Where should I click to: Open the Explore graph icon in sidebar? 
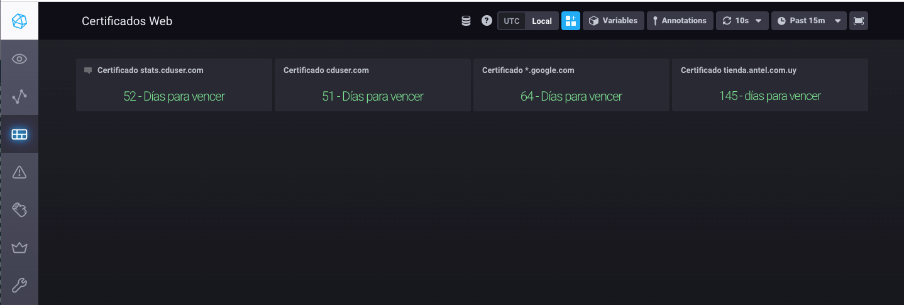point(19,96)
